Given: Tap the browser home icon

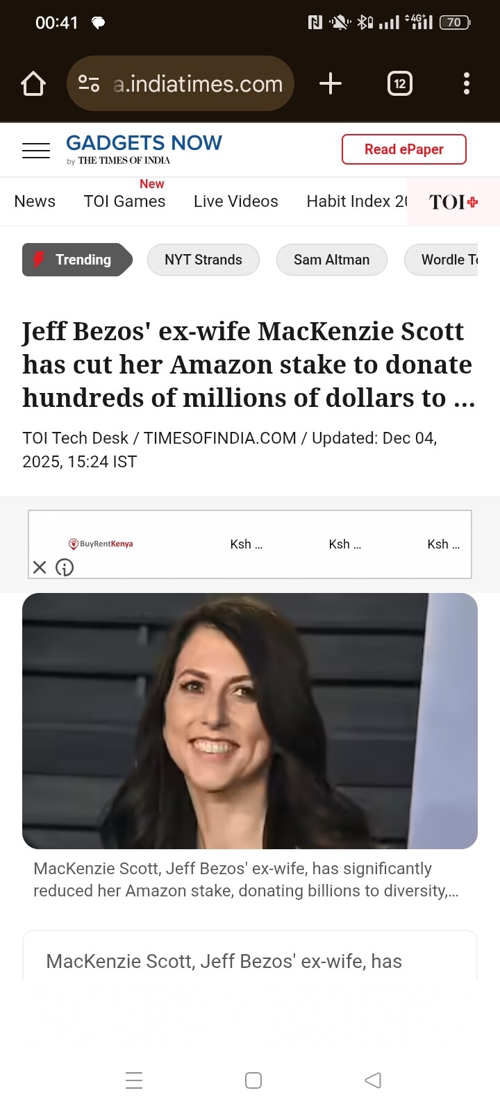Looking at the screenshot, I should pyautogui.click(x=33, y=84).
